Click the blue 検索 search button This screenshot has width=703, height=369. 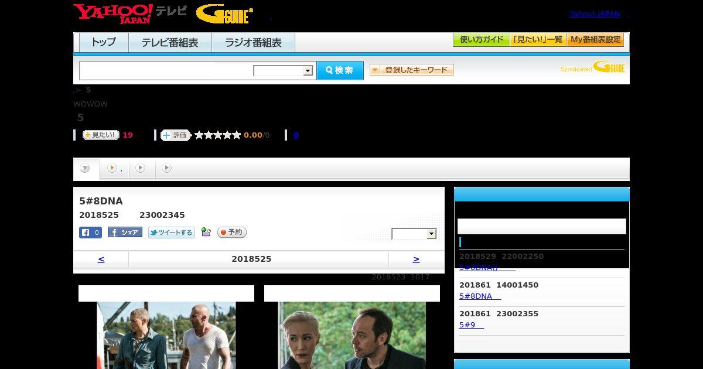click(x=340, y=70)
